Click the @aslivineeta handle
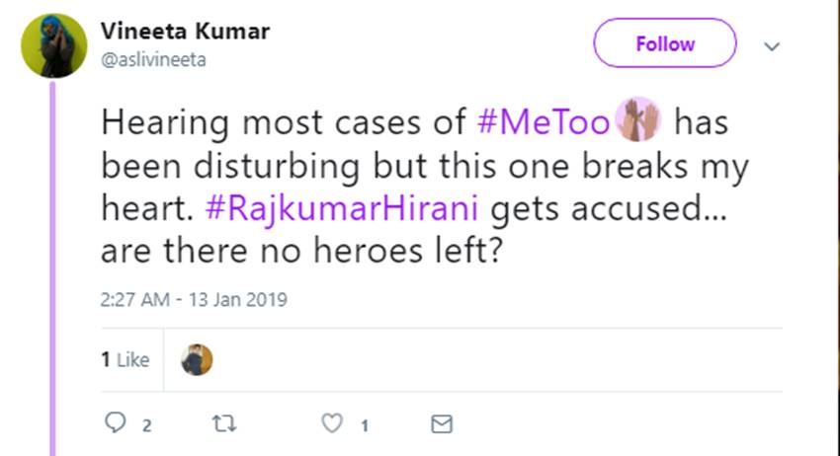The height and width of the screenshot is (456, 840). point(153,59)
